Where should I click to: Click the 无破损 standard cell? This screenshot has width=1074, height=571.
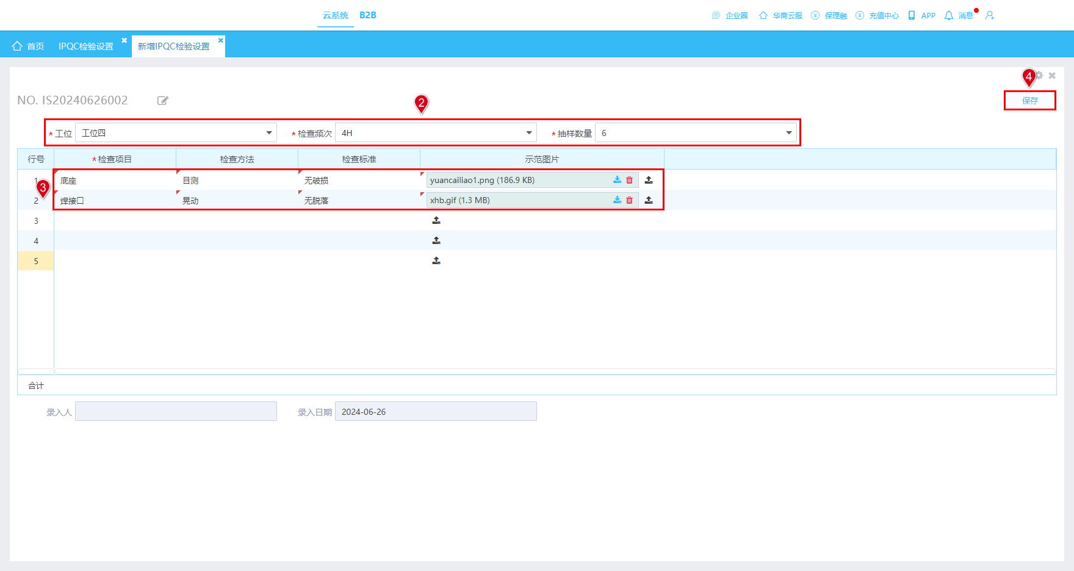pos(359,181)
